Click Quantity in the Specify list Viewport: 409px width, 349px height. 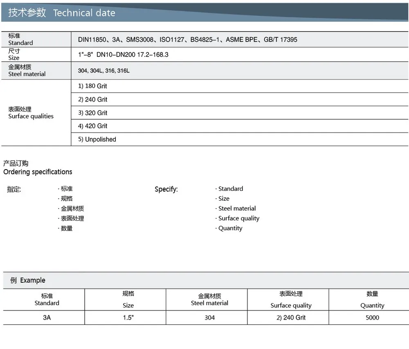(230, 228)
